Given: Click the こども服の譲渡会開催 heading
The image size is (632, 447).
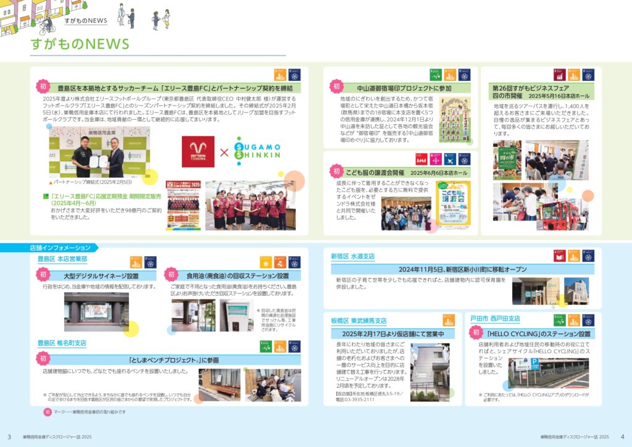Looking at the screenshot, I should tap(375, 172).
